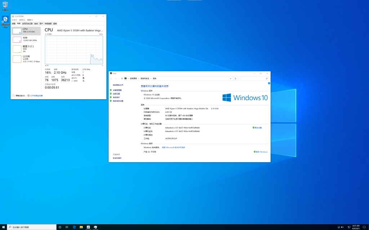Open 系统保护 (System protection) link
Screen dimensions: 369x230
[116, 97]
